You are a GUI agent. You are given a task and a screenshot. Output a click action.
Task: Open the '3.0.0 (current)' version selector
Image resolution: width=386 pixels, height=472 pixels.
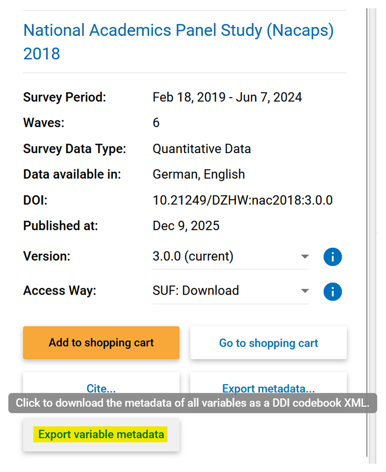click(193, 257)
